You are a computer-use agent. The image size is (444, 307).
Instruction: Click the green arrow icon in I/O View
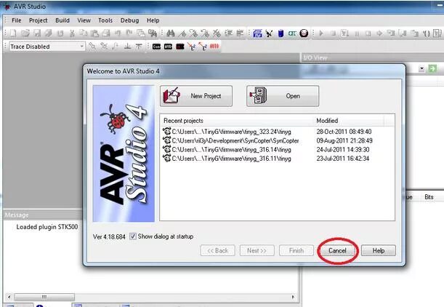click(x=432, y=68)
